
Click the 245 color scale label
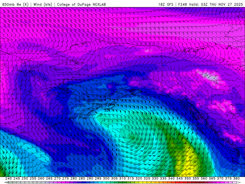click(17, 178)
